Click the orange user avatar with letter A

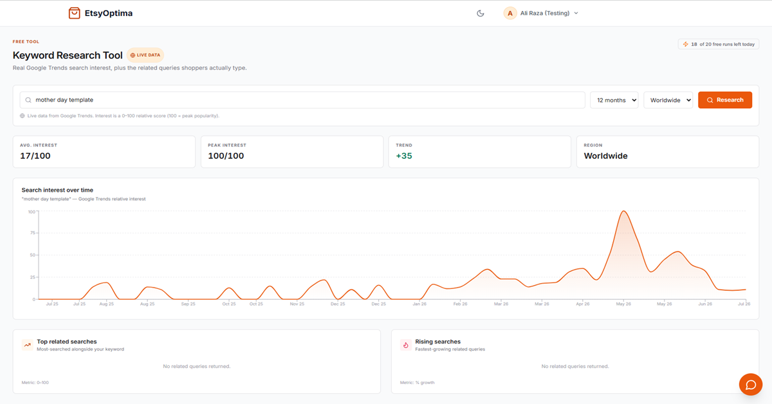click(510, 13)
